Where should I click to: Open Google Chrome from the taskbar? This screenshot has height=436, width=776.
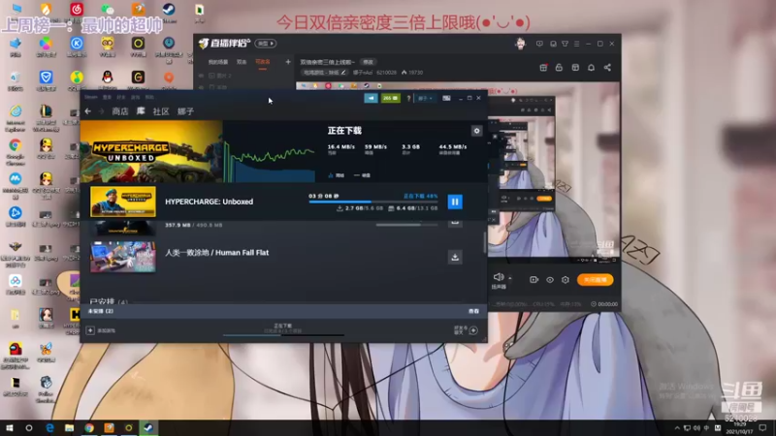89,427
